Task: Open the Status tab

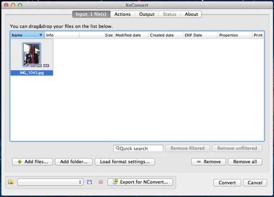Action: coord(170,14)
